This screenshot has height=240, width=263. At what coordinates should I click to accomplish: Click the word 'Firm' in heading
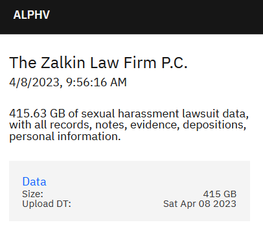pos(140,63)
